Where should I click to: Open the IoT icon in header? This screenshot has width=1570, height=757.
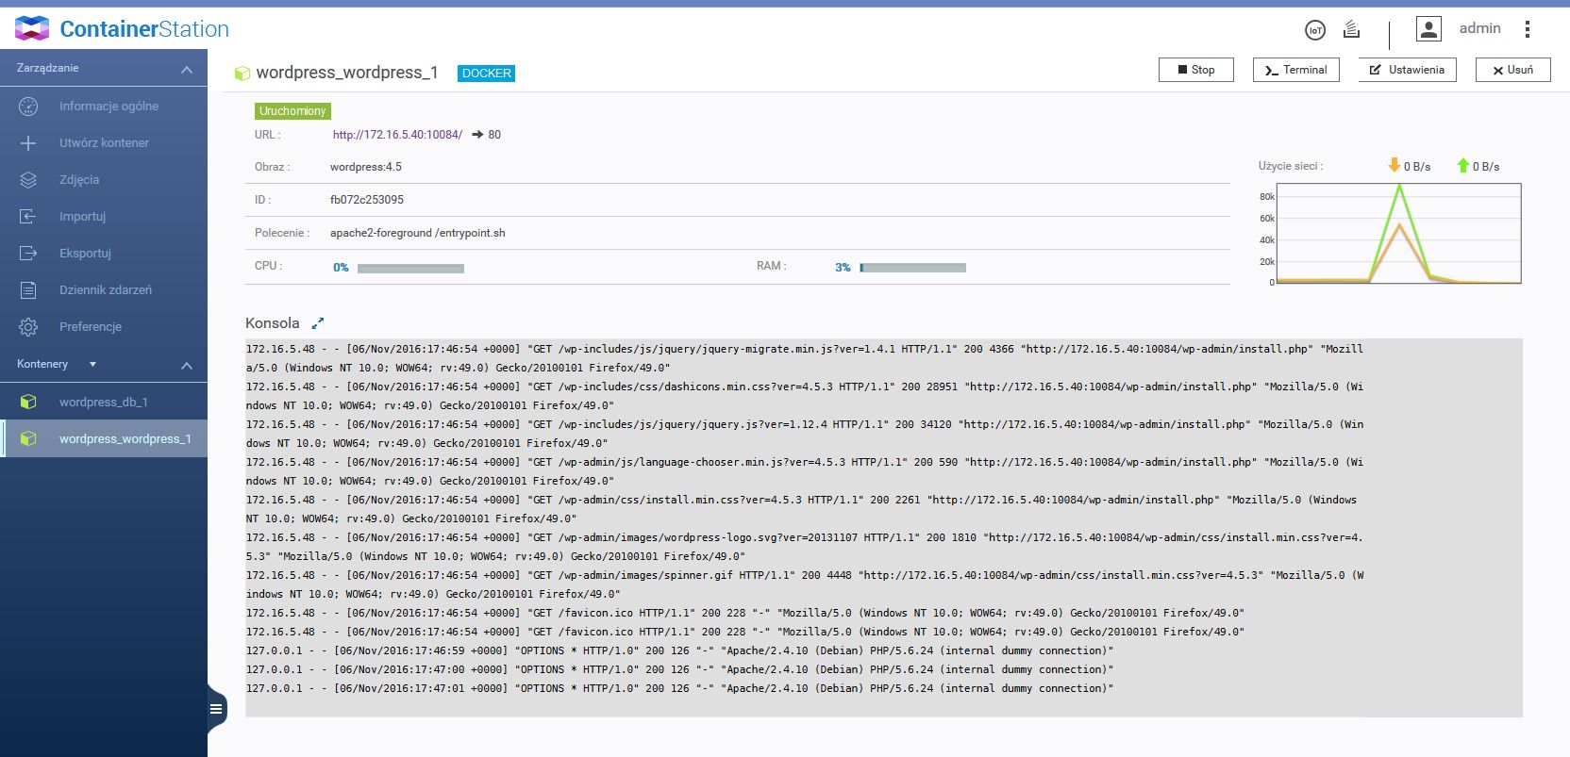coord(1315,30)
